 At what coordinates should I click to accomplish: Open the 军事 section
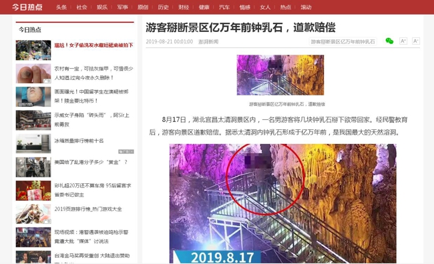tap(122, 7)
